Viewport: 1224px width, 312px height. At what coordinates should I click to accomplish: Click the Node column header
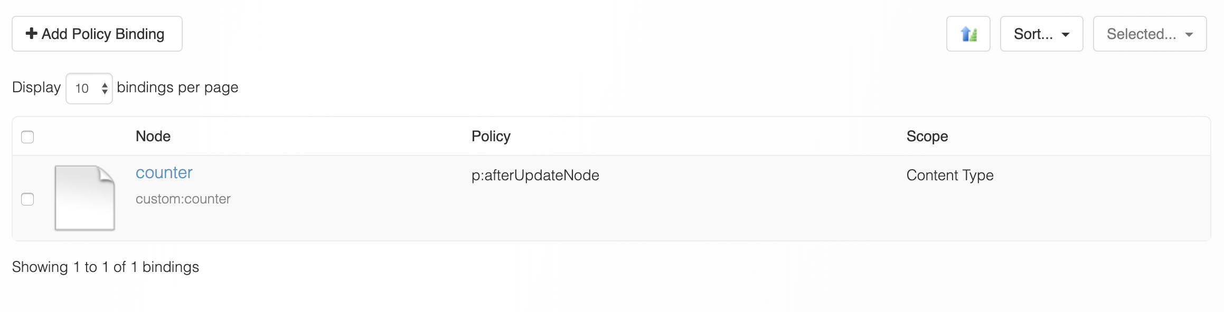(153, 136)
